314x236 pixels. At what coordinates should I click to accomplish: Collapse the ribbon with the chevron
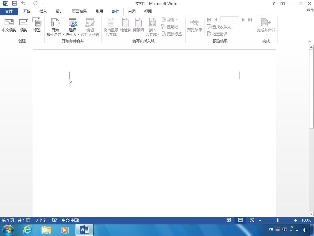pyautogui.click(x=310, y=41)
